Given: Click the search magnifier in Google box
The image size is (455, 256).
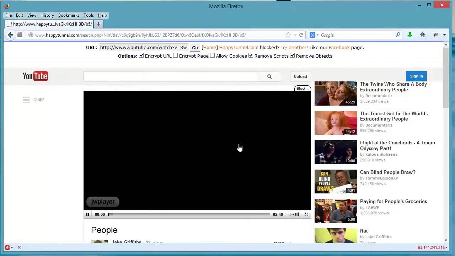Looking at the screenshot, I should (x=398, y=35).
